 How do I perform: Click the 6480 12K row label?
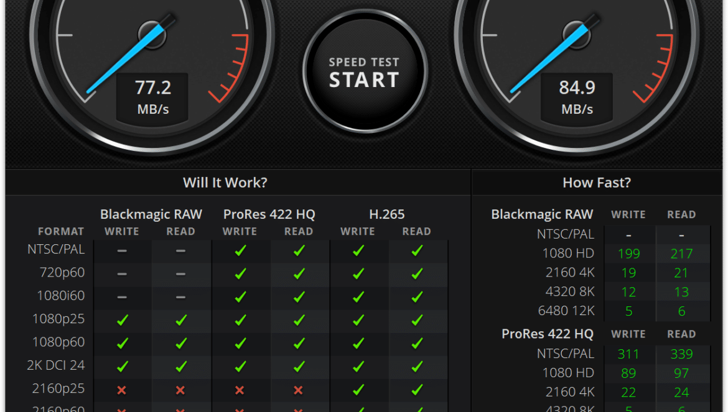[566, 311]
